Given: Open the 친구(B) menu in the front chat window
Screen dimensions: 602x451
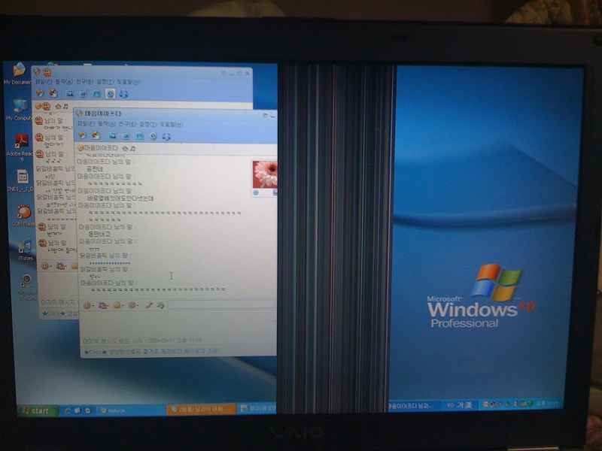Looking at the screenshot, I should tap(127, 124).
